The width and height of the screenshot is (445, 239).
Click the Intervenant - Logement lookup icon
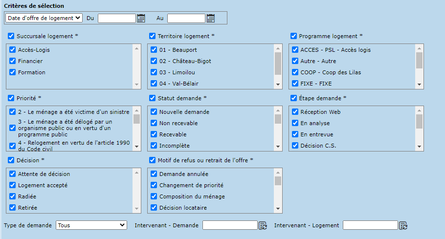tap(403, 225)
